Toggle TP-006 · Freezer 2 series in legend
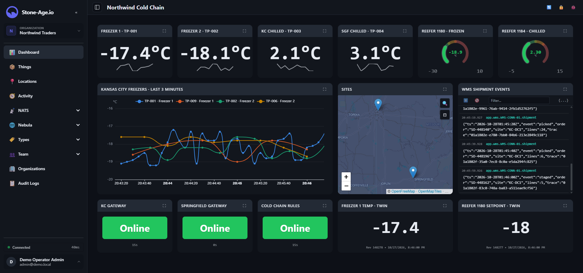Image resolution: width=583 pixels, height=273 pixels. [x=276, y=101]
